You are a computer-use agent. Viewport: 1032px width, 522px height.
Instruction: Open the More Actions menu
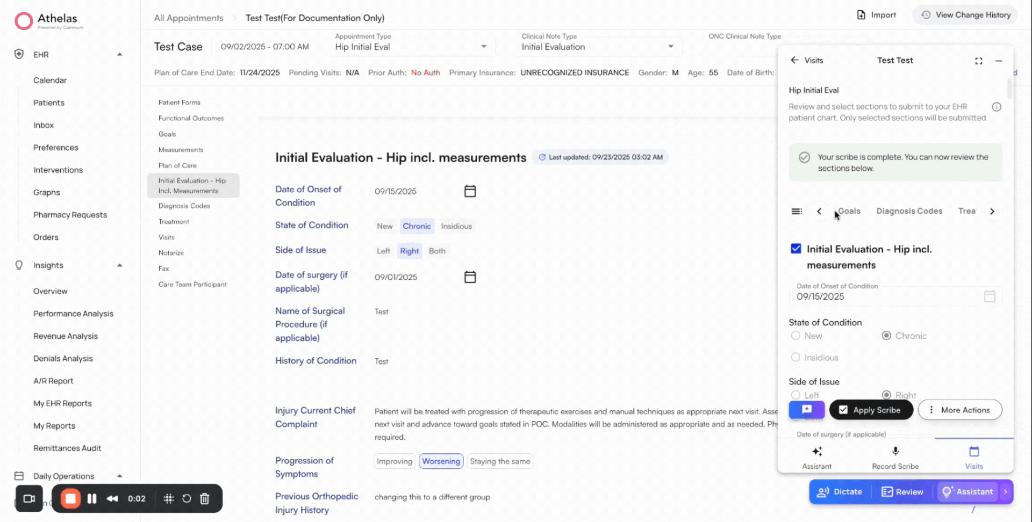pyautogui.click(x=960, y=410)
